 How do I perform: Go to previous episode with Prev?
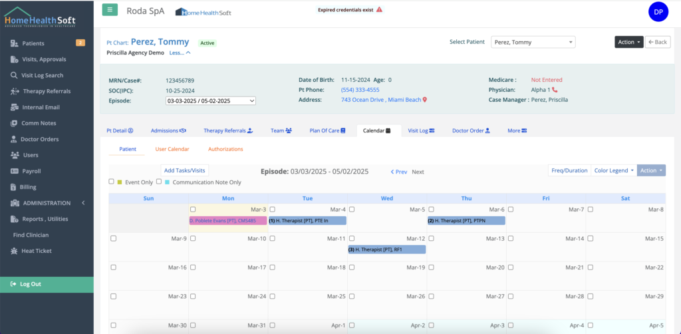click(x=399, y=172)
